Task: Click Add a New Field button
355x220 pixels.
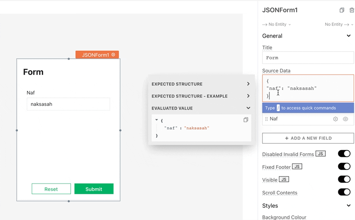Action: point(308,138)
